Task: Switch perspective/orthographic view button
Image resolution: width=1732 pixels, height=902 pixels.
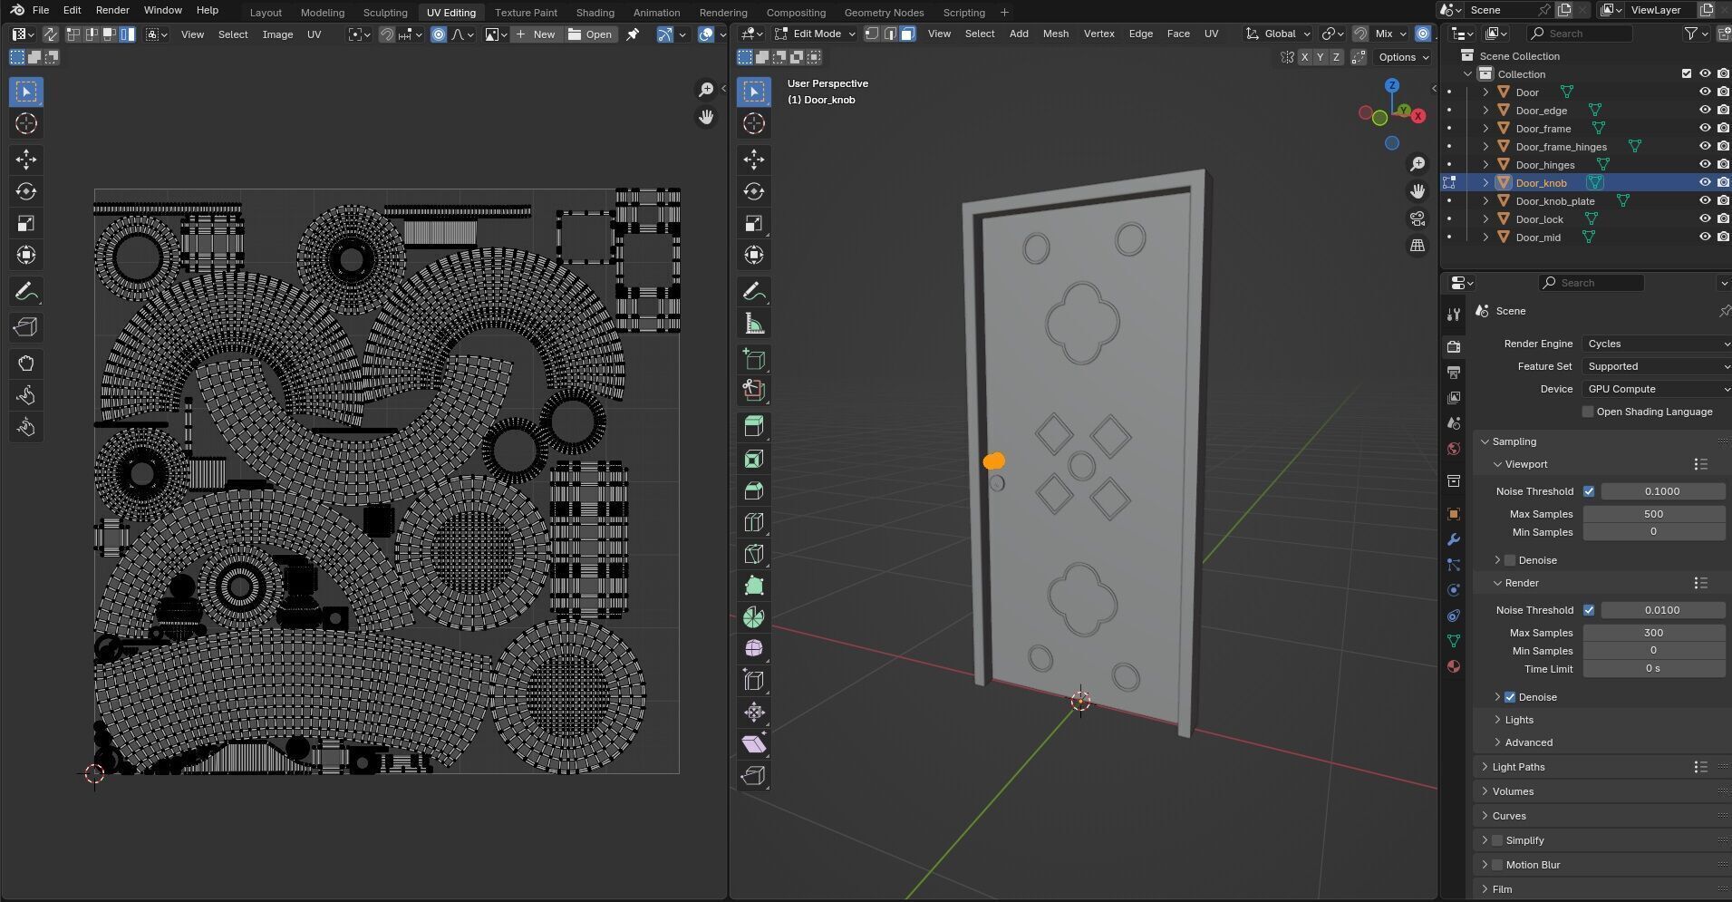Action: [1418, 246]
